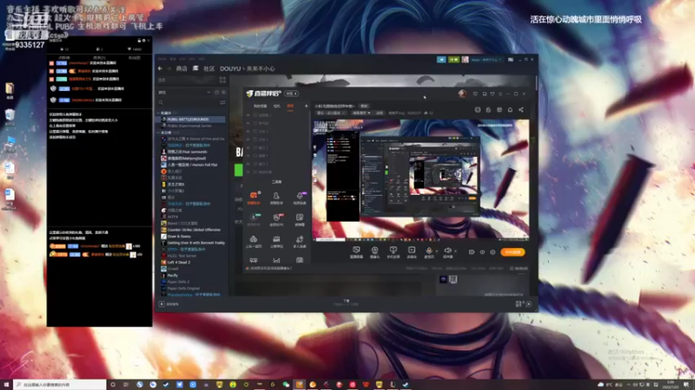This screenshot has height=390, width=695.
Task: Open the DOUYU丶亲亲不小心 profile tab
Action: [247, 68]
